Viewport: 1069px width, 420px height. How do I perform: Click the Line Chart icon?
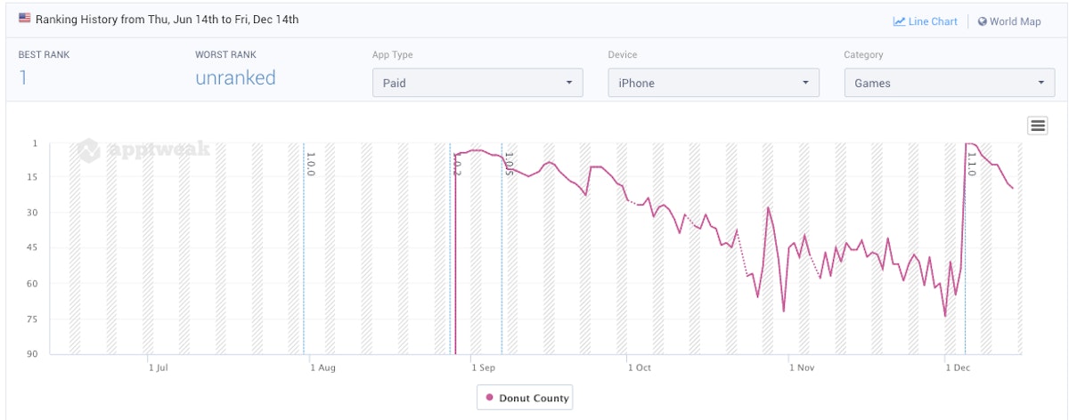coord(900,21)
